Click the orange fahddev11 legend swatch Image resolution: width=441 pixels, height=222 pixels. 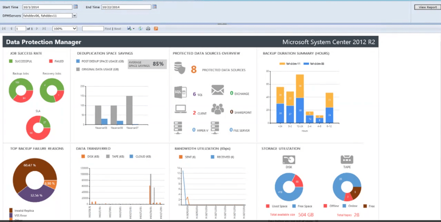click(282, 64)
